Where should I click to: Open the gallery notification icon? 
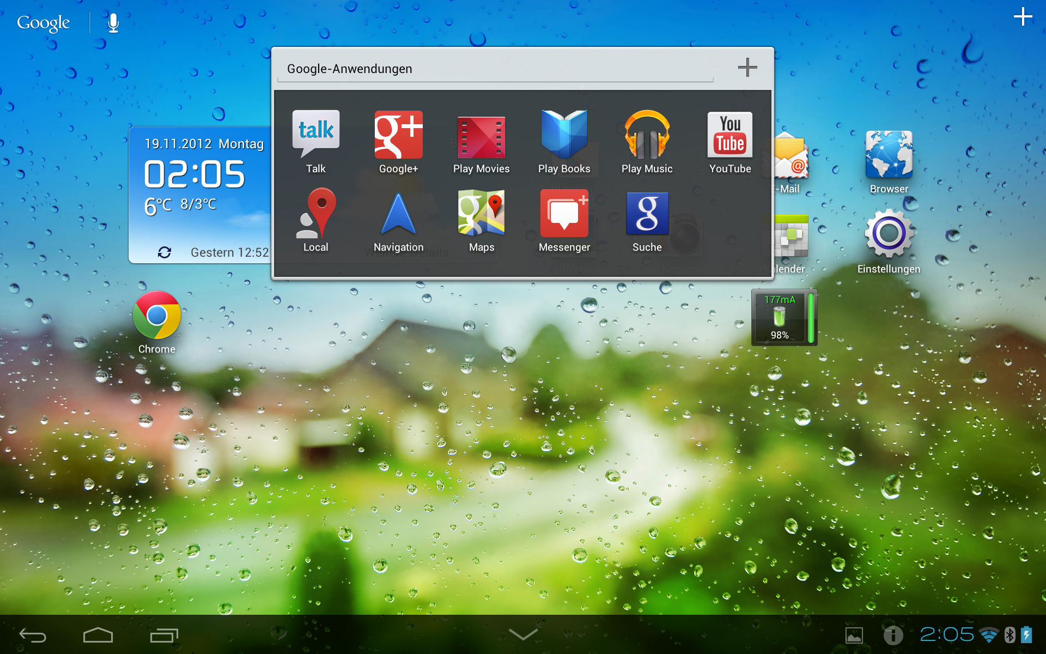[854, 635]
